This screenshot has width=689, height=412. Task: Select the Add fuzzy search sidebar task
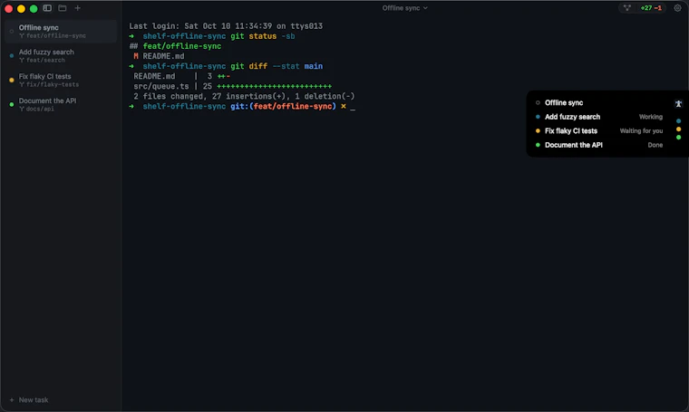point(61,56)
